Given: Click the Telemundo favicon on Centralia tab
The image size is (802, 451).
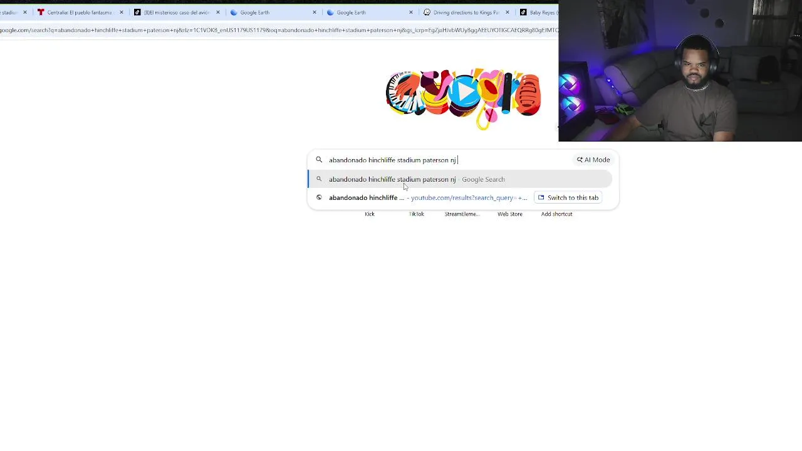Looking at the screenshot, I should (41, 12).
